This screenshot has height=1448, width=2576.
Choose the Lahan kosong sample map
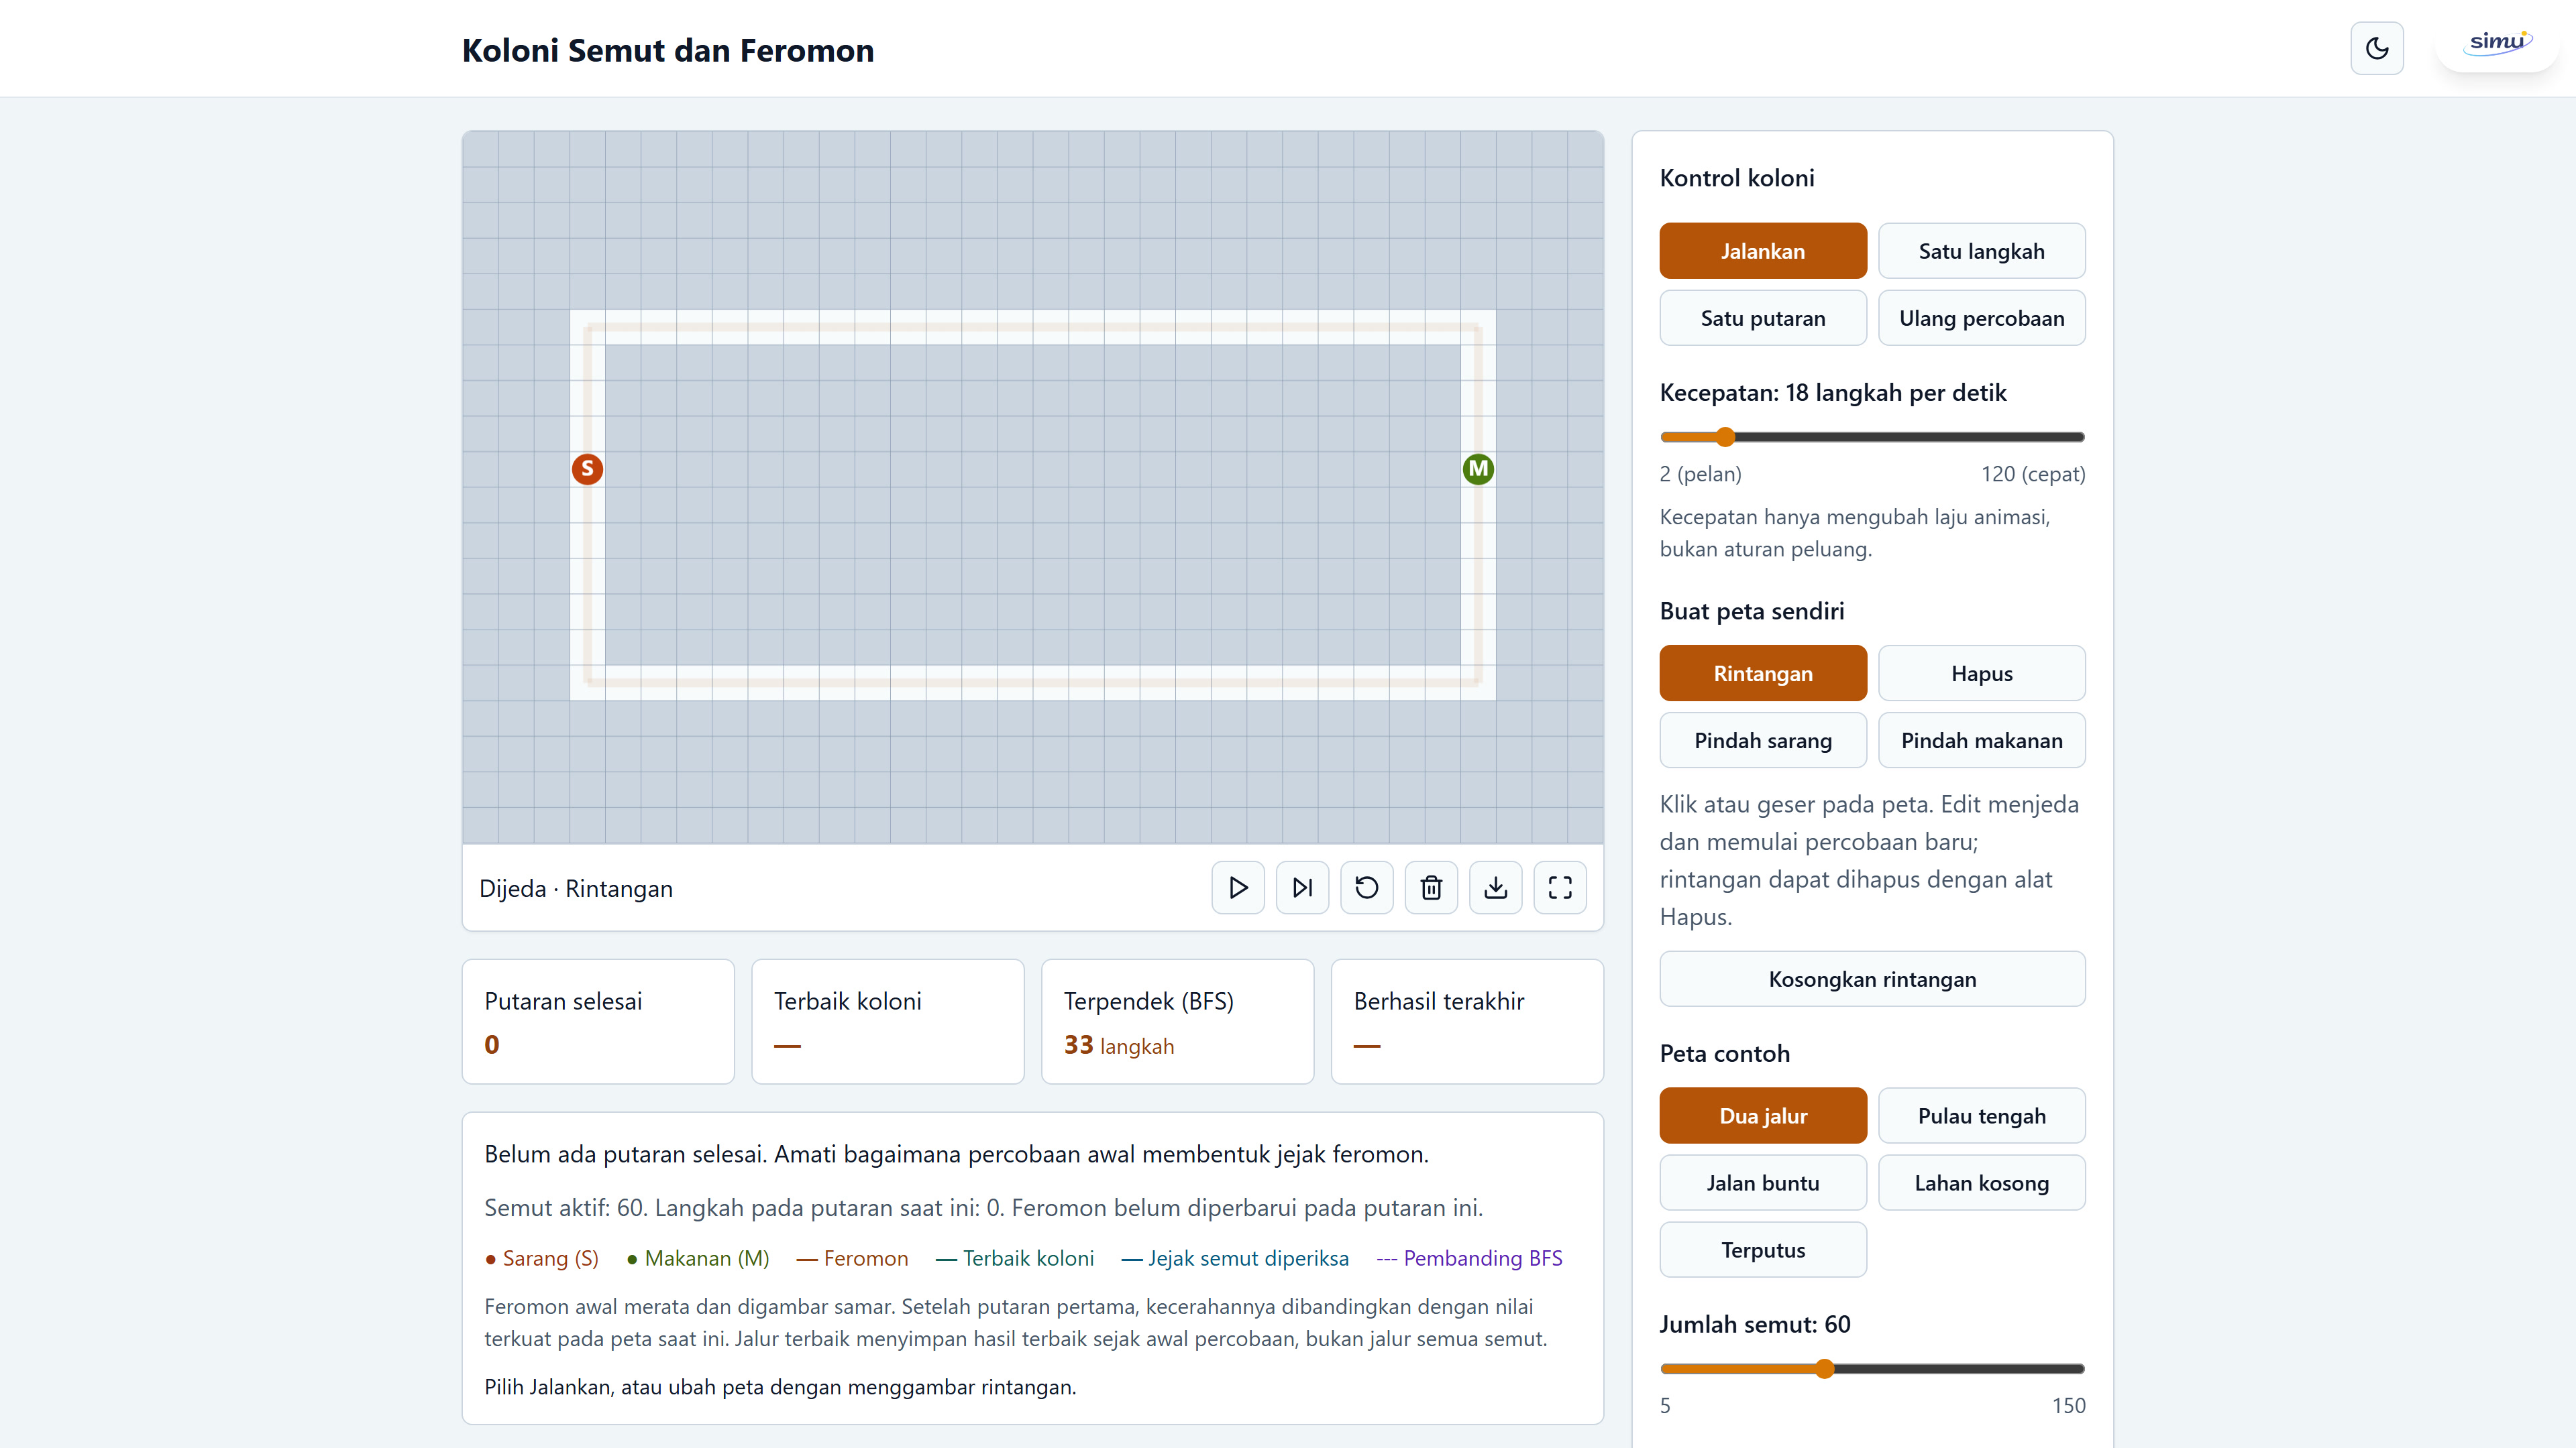1981,1183
